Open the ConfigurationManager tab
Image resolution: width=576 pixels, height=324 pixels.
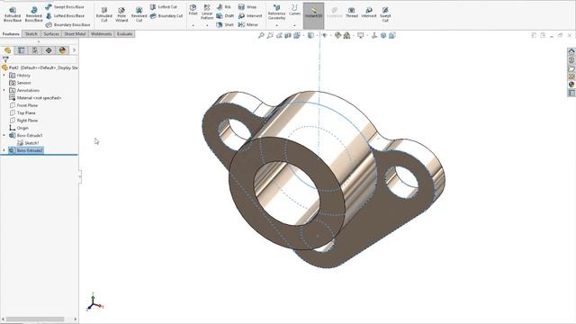pos(35,50)
